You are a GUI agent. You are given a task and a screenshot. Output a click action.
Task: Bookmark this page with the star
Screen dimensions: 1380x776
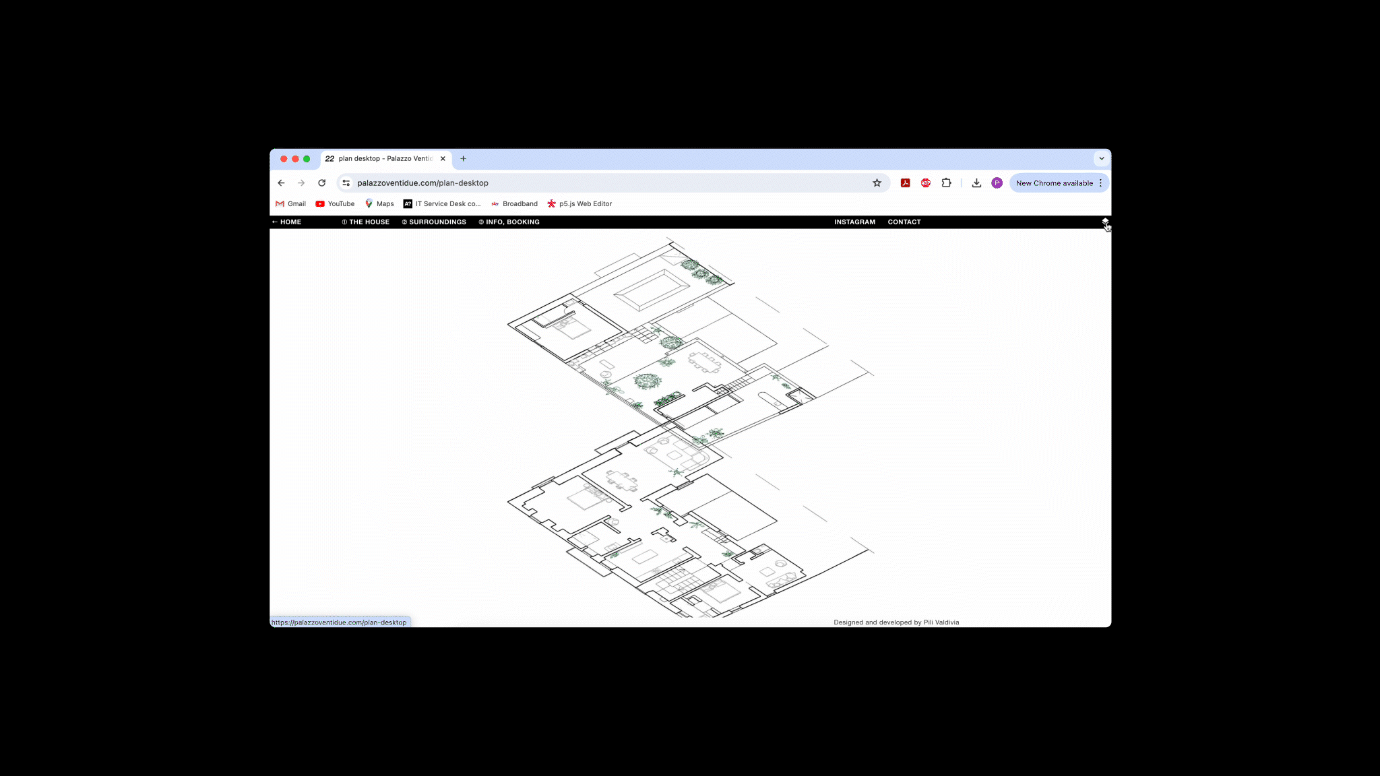click(x=877, y=183)
